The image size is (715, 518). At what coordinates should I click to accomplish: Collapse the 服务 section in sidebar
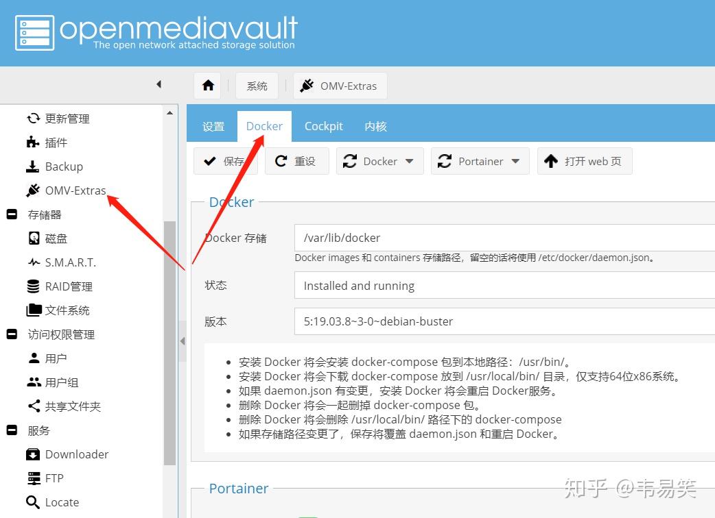click(11, 430)
